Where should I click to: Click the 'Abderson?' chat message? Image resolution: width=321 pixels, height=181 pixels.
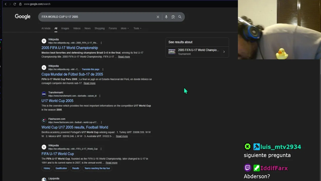pyautogui.click(x=257, y=176)
